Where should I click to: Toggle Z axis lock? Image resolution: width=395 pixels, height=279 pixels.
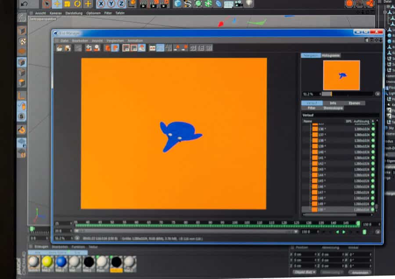point(122,4)
